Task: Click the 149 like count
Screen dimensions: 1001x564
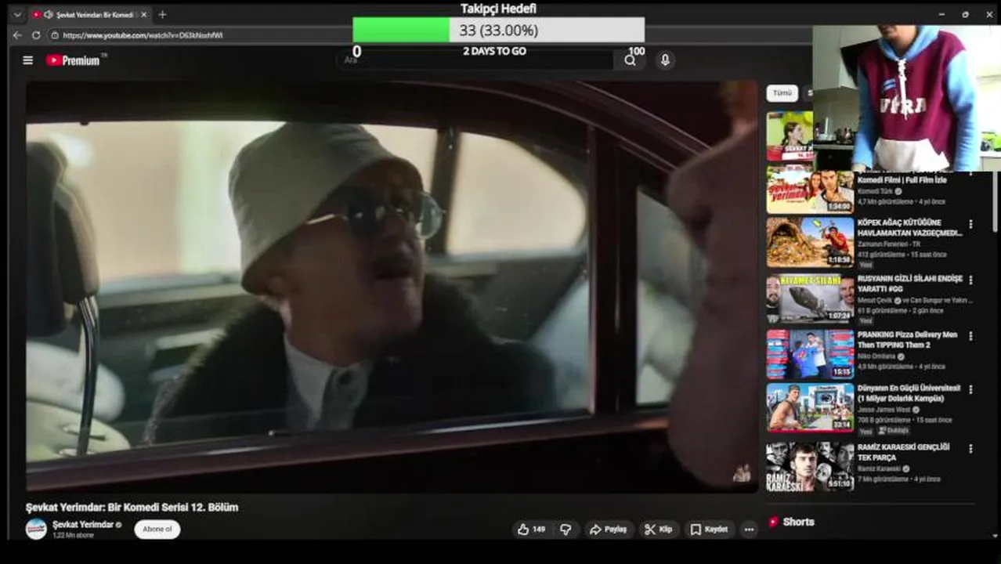Action: point(539,530)
